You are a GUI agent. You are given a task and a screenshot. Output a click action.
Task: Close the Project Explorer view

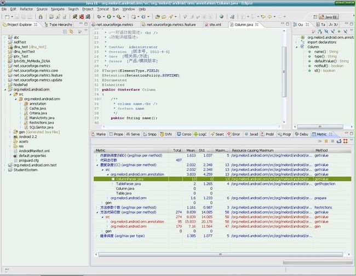[x=36, y=24]
